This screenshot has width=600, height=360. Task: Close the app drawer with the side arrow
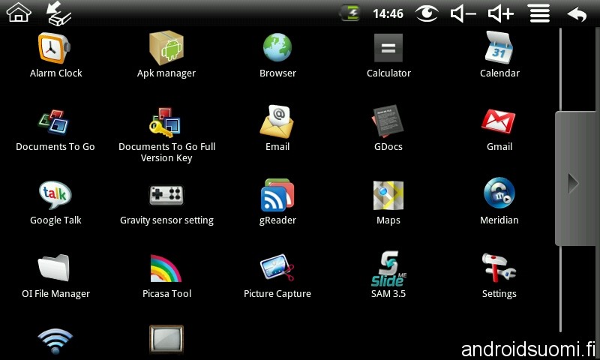click(x=577, y=178)
